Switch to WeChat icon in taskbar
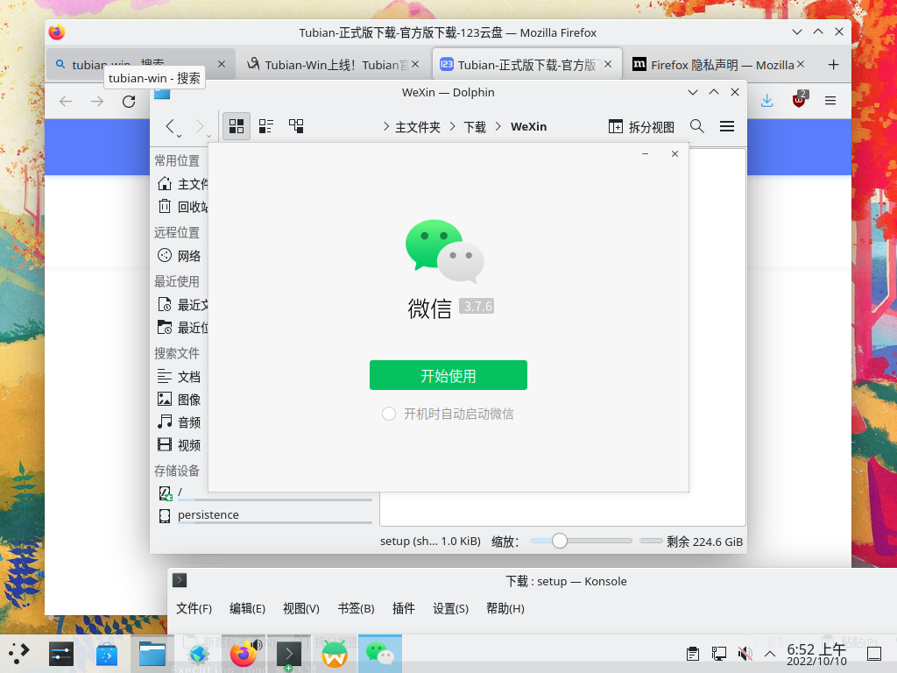Image resolution: width=897 pixels, height=673 pixels. (x=380, y=654)
